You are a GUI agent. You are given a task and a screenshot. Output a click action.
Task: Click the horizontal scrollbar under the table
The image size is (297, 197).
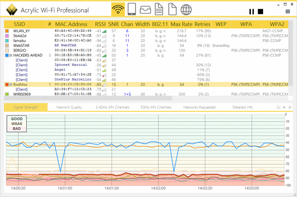88,98
